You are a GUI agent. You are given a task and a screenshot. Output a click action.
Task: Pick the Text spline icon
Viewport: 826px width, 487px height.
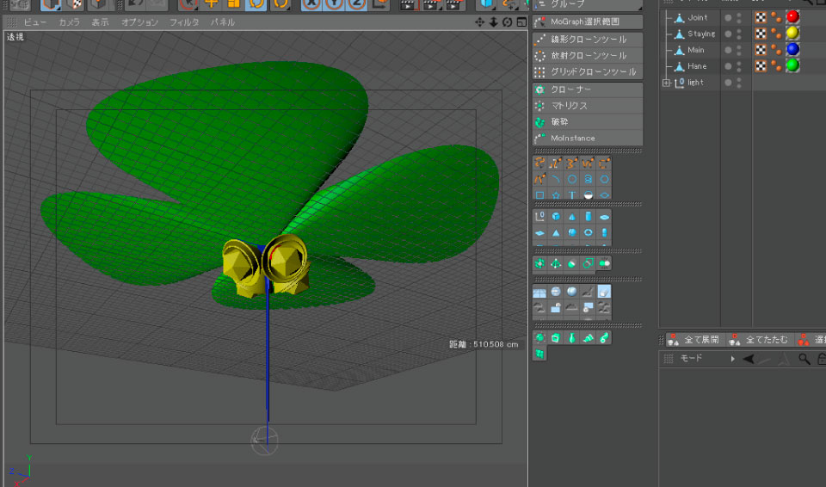[572, 194]
